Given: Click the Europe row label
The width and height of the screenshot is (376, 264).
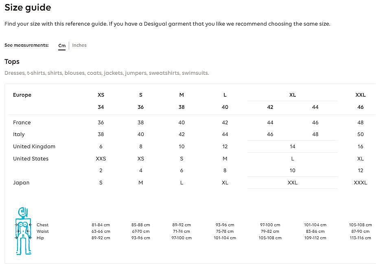Looking at the screenshot, I should tap(22, 95).
